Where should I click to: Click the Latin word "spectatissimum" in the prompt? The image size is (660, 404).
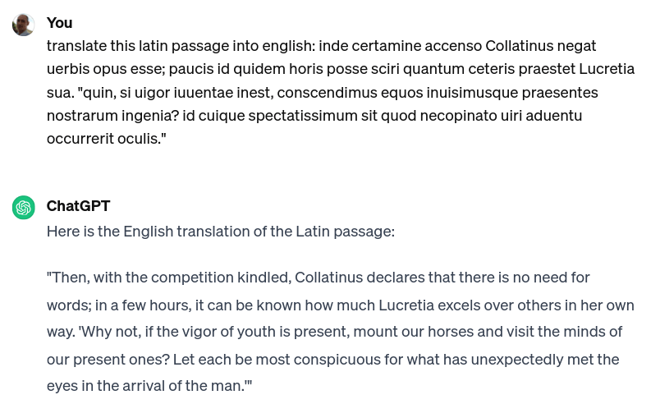303,115
